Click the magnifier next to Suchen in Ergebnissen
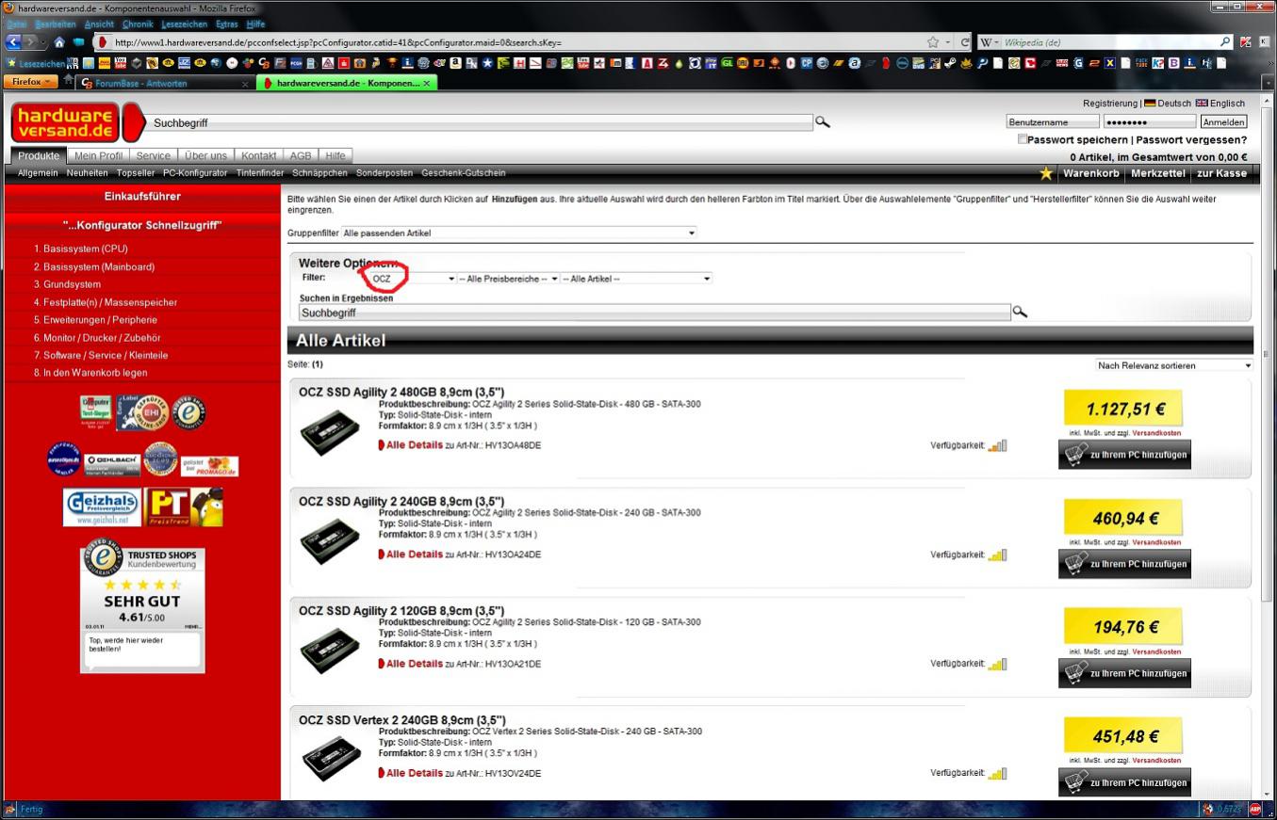 pos(1020,313)
